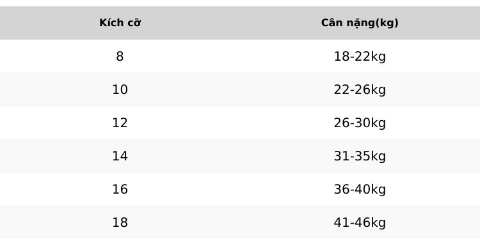This screenshot has height=239, width=480.
Task: Click the 41-46kg weight cell
Action: tap(360, 222)
